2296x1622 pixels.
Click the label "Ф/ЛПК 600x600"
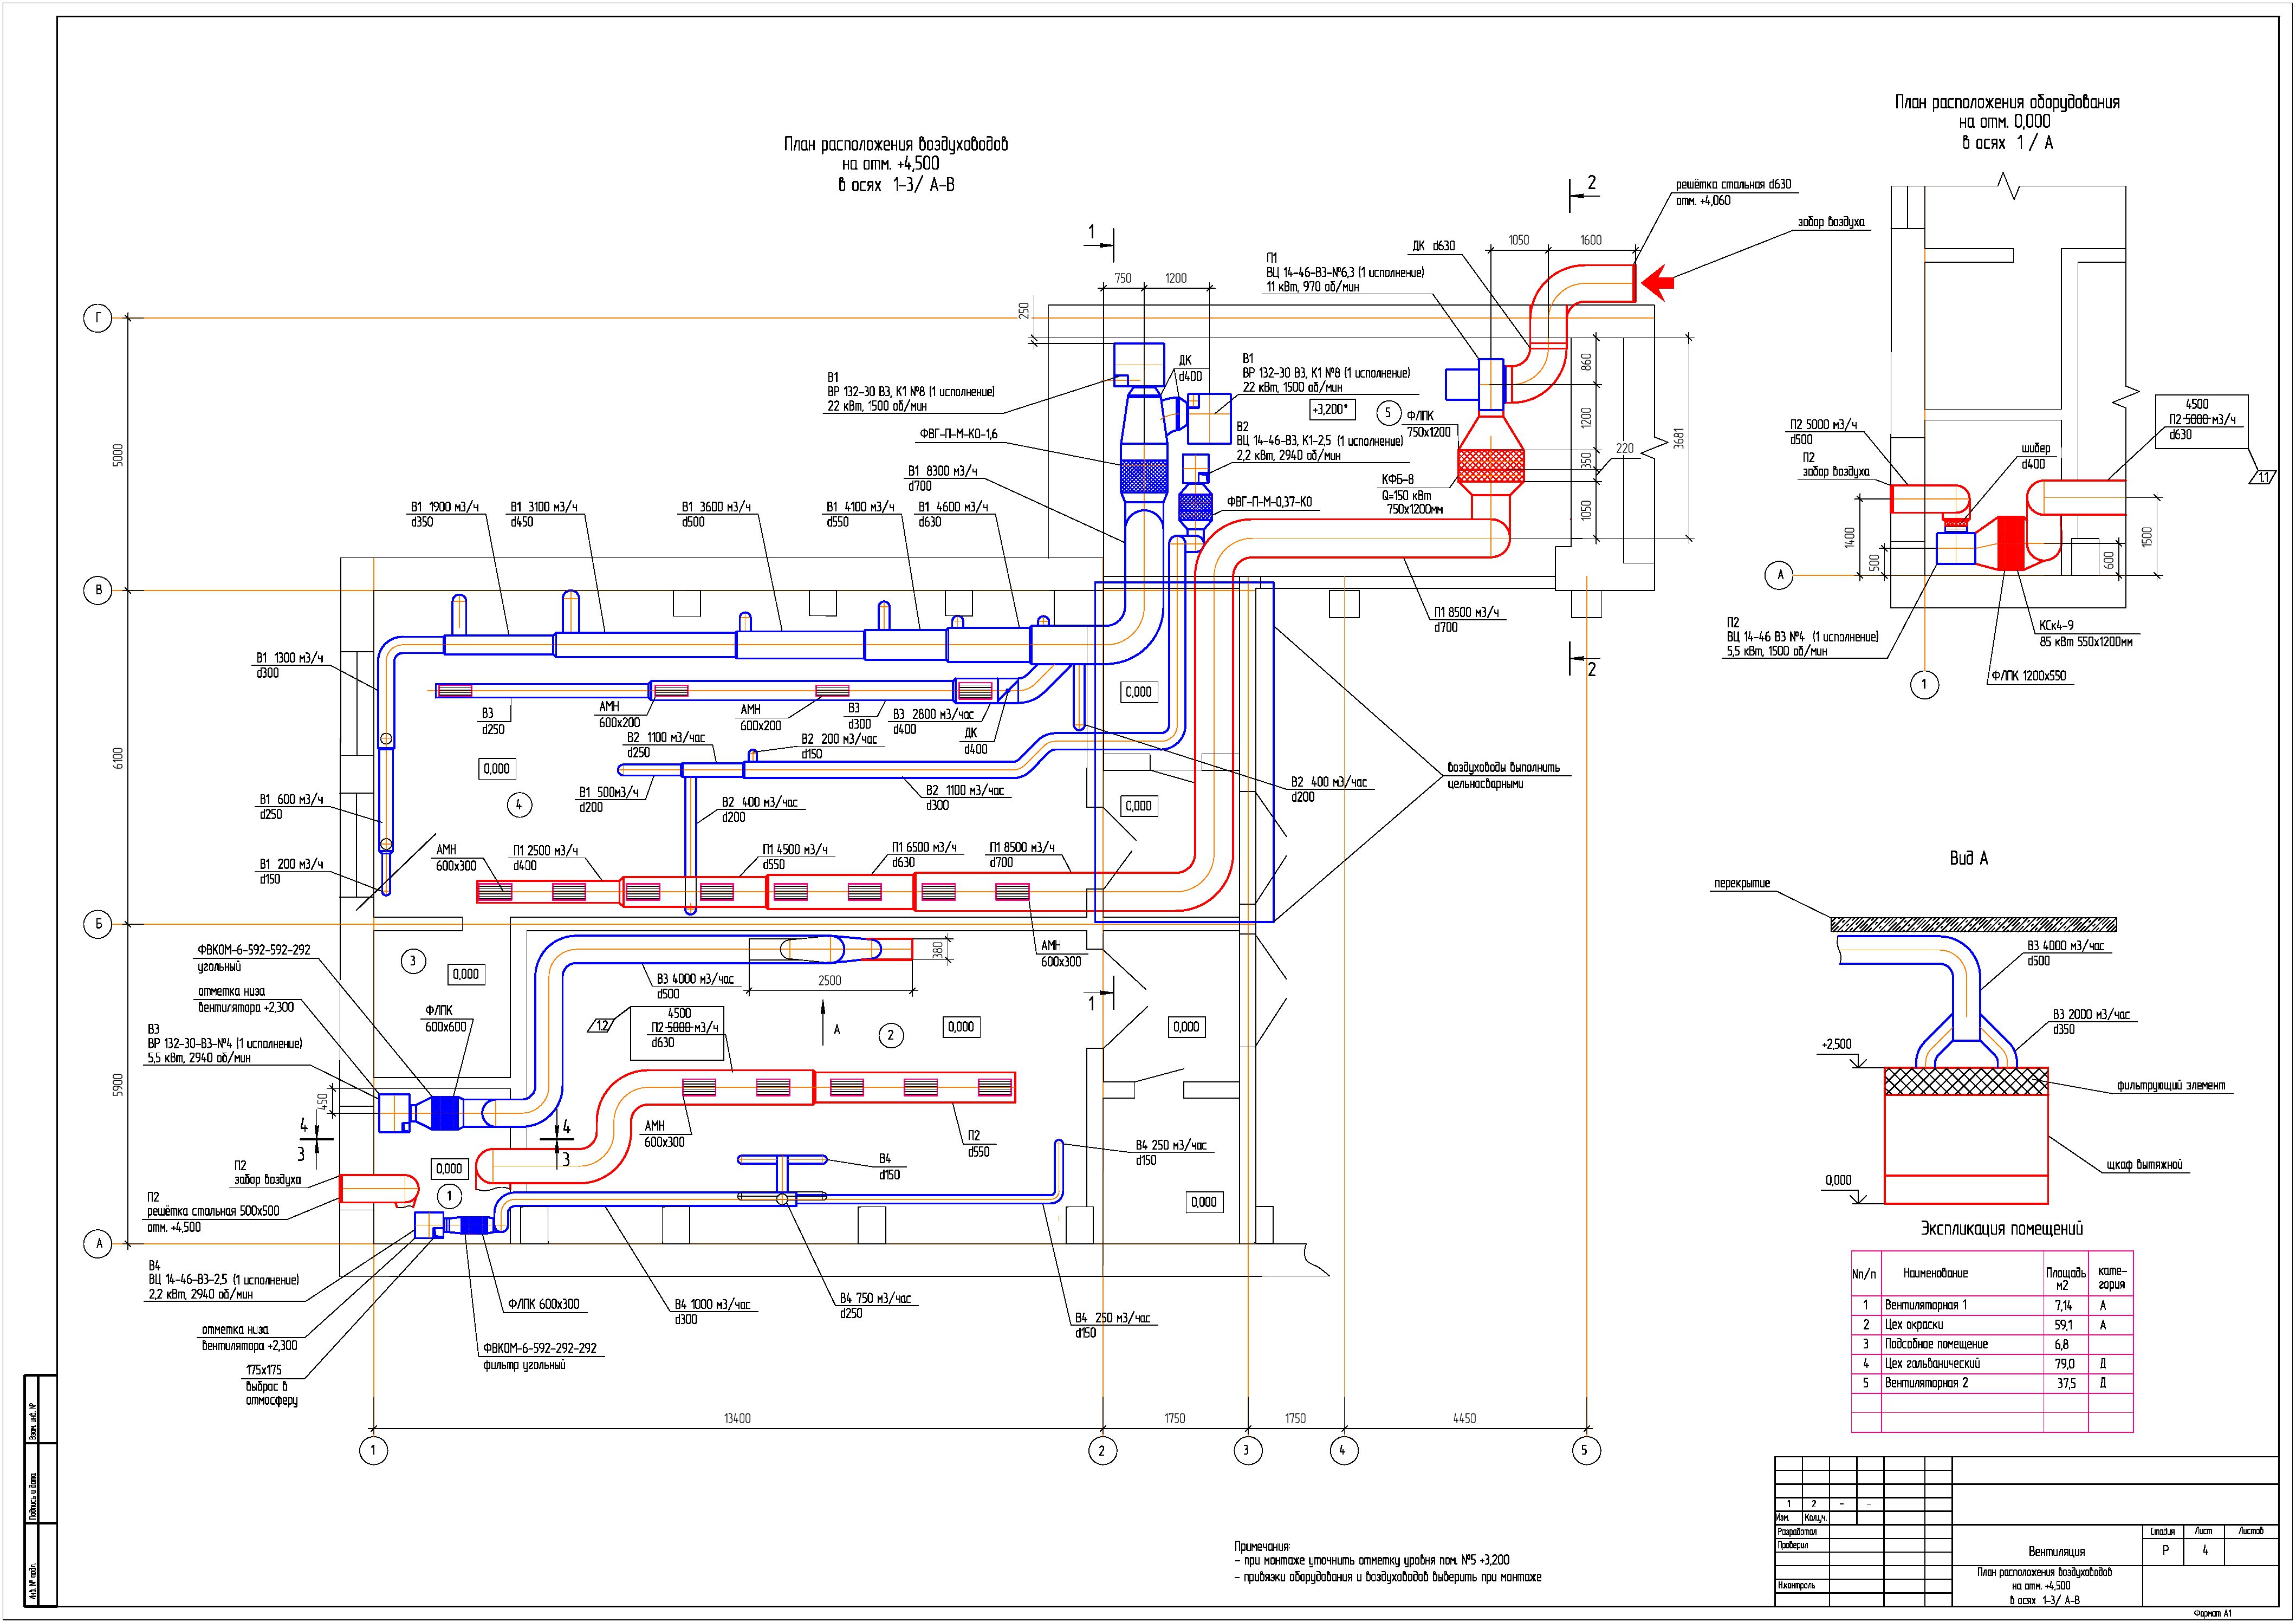445,1019
